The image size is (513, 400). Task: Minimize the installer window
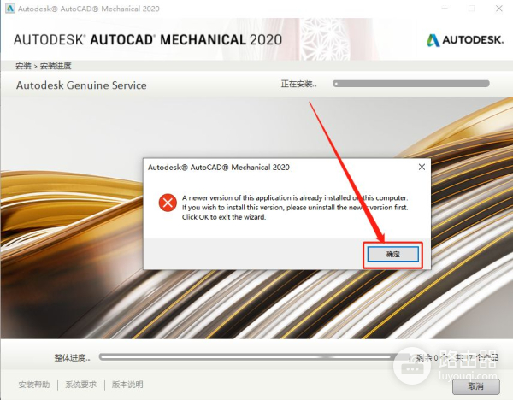442,9
